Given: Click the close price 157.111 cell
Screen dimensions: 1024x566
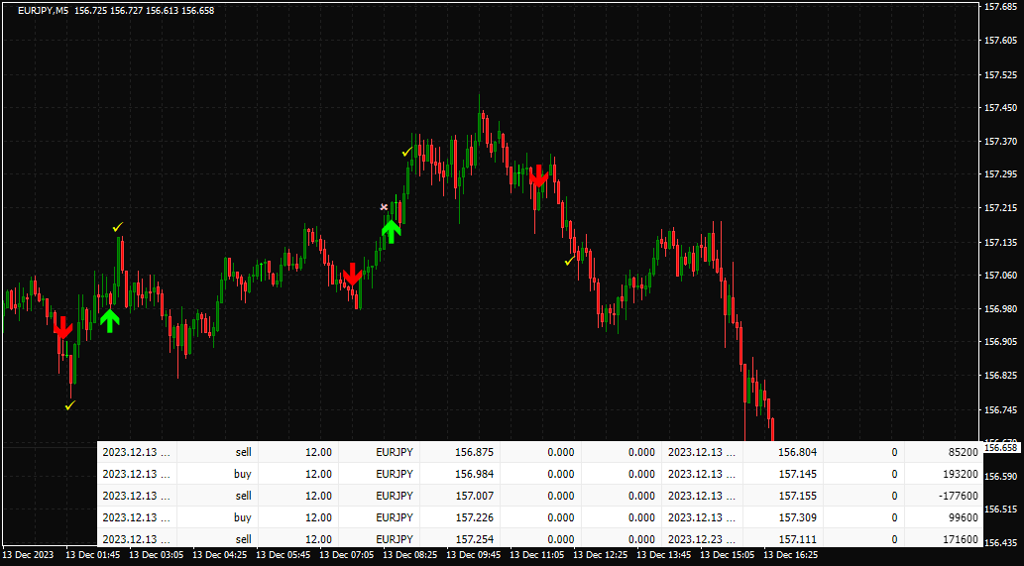Looking at the screenshot, I should [x=782, y=539].
